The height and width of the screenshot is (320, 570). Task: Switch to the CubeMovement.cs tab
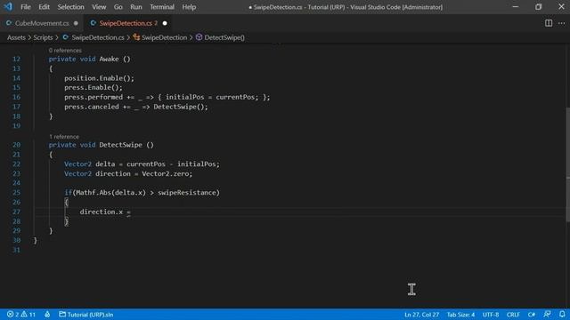pyautogui.click(x=42, y=23)
